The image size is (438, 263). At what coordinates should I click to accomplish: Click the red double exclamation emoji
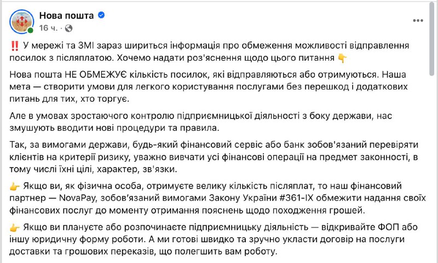coord(14,45)
